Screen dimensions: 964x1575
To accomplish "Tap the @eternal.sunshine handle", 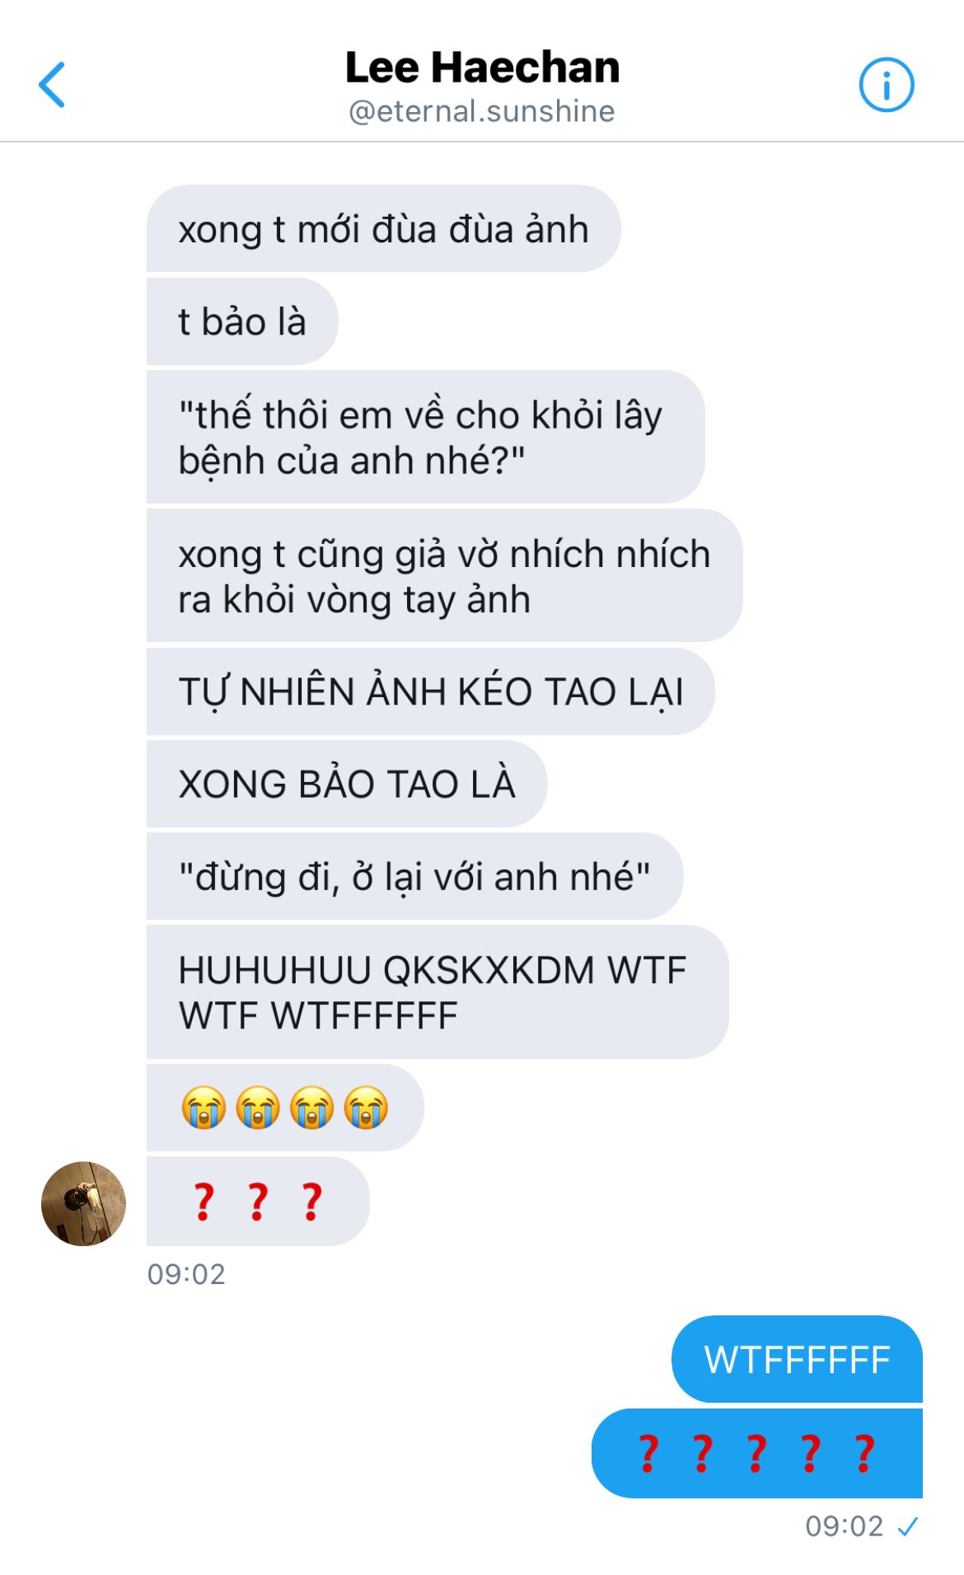I will click(482, 111).
